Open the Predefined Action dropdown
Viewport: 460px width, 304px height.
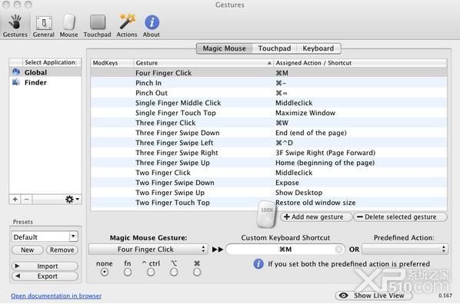click(405, 249)
